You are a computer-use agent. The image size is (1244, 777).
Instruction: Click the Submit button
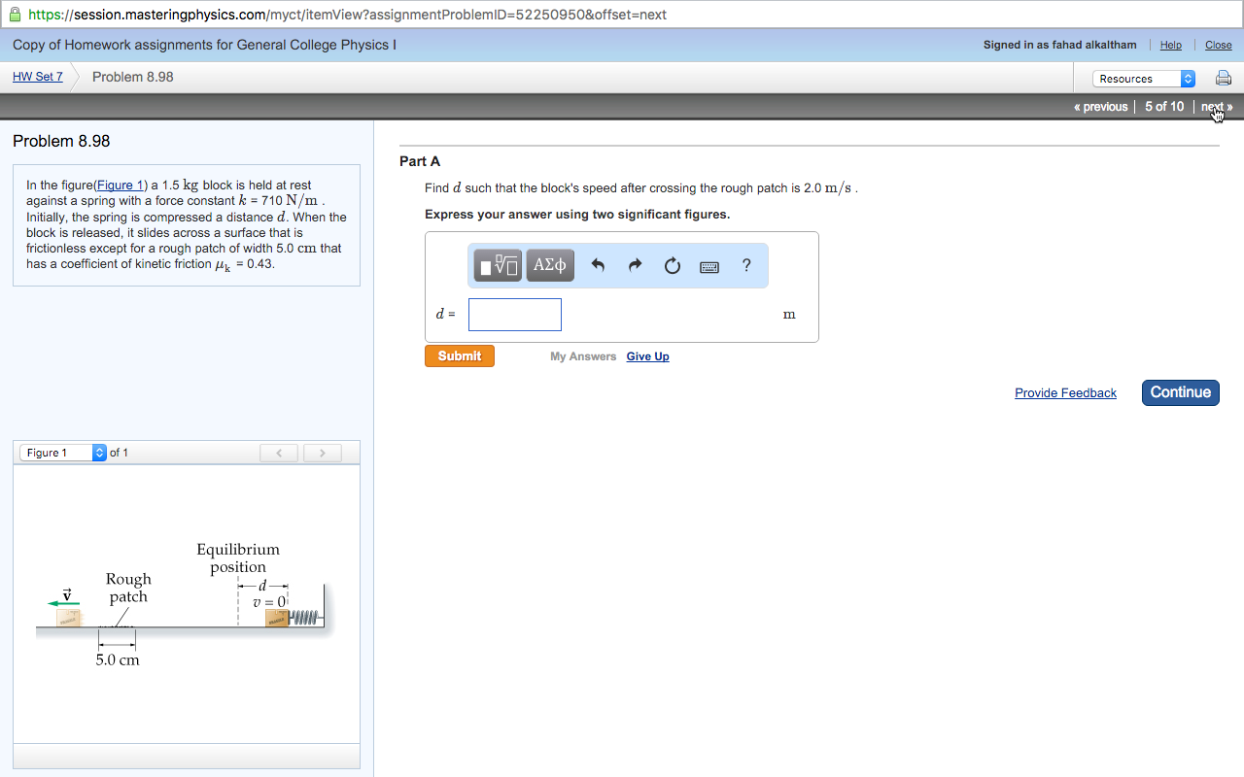pos(460,356)
